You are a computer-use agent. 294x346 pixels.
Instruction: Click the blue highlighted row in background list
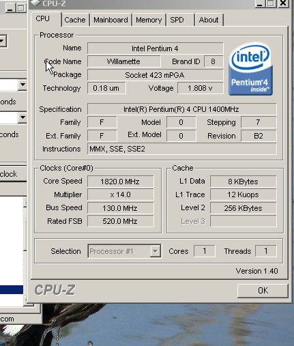(12, 290)
